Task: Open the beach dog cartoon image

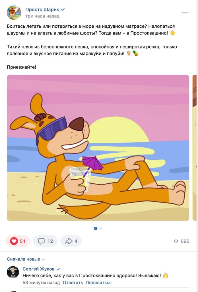Action: click(x=98, y=148)
